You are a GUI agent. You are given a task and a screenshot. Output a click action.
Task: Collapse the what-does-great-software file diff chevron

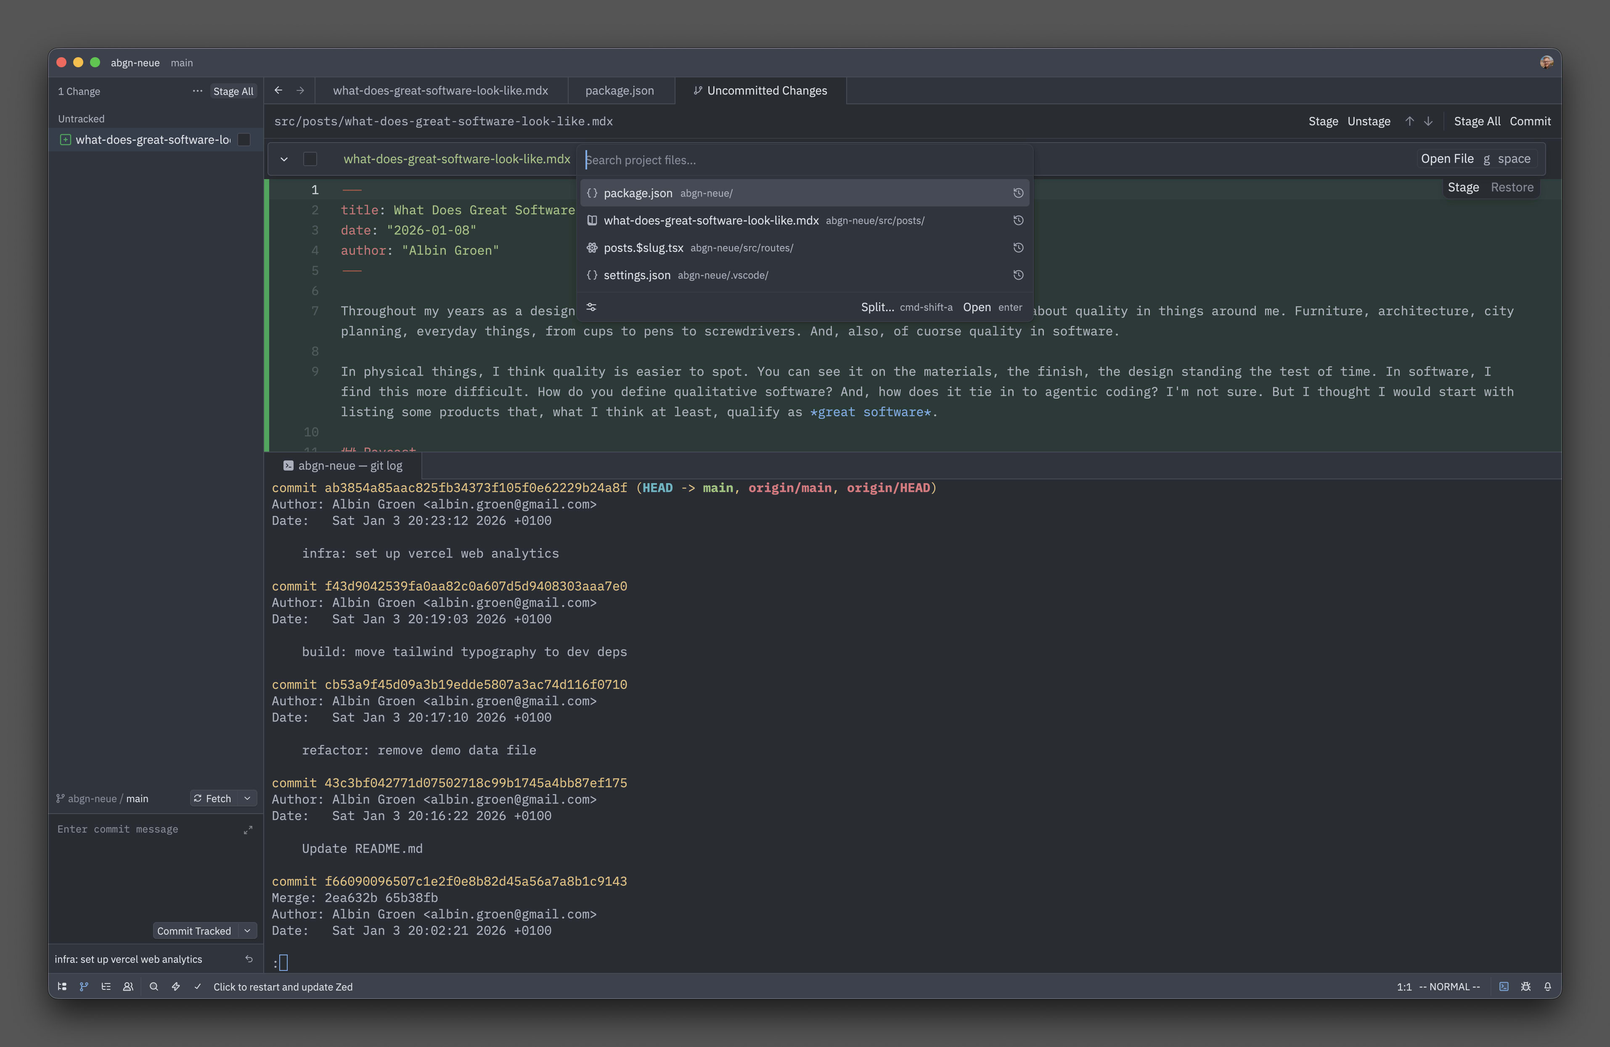click(284, 159)
